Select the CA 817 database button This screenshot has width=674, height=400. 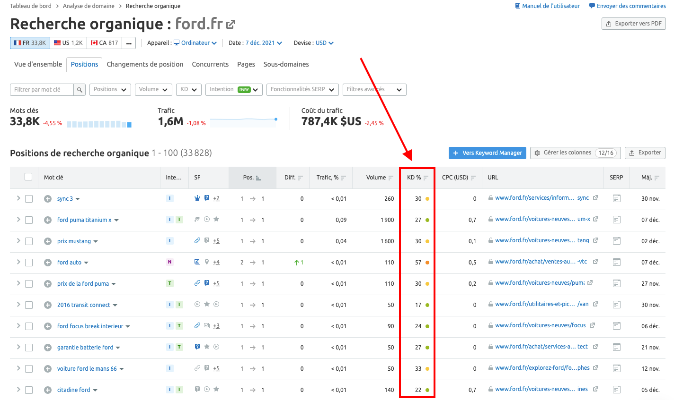click(104, 43)
